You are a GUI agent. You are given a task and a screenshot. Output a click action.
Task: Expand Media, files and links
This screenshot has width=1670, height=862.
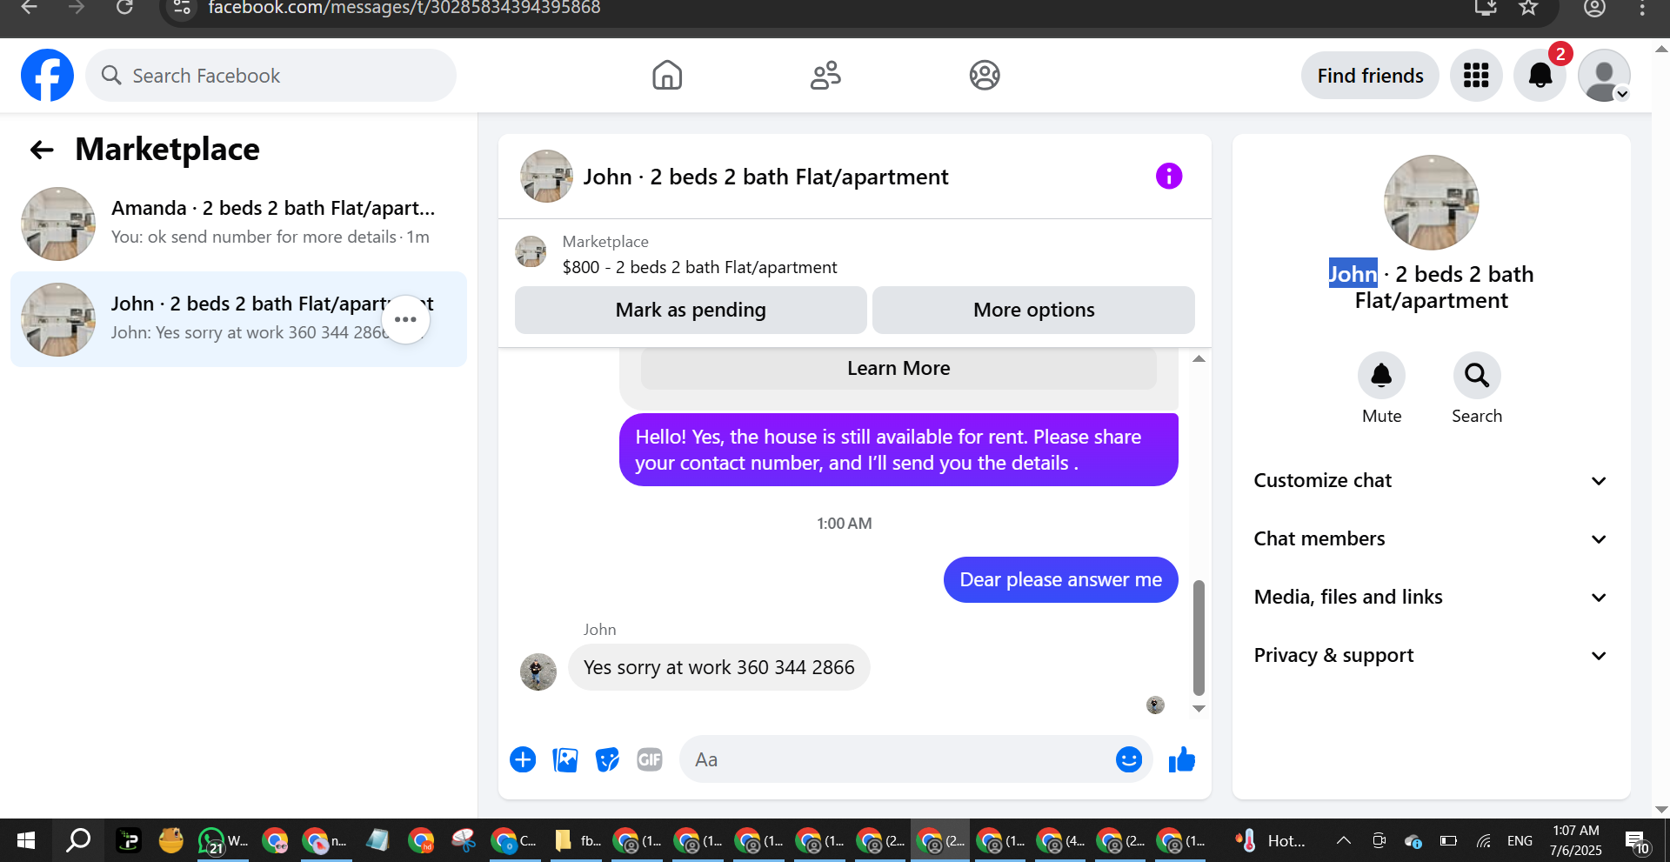click(1431, 597)
